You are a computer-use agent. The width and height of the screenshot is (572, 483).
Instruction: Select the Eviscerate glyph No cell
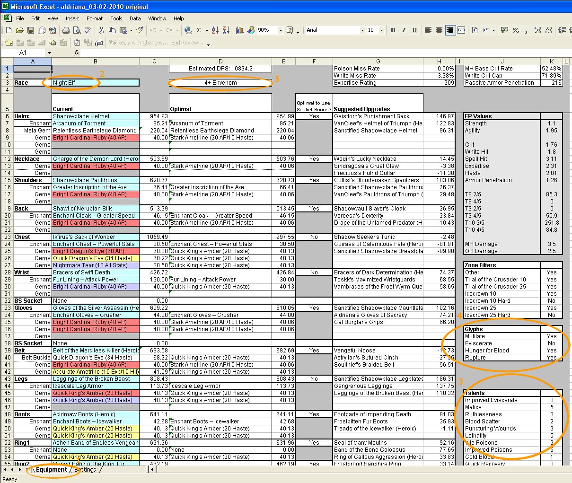pyautogui.click(x=552, y=343)
